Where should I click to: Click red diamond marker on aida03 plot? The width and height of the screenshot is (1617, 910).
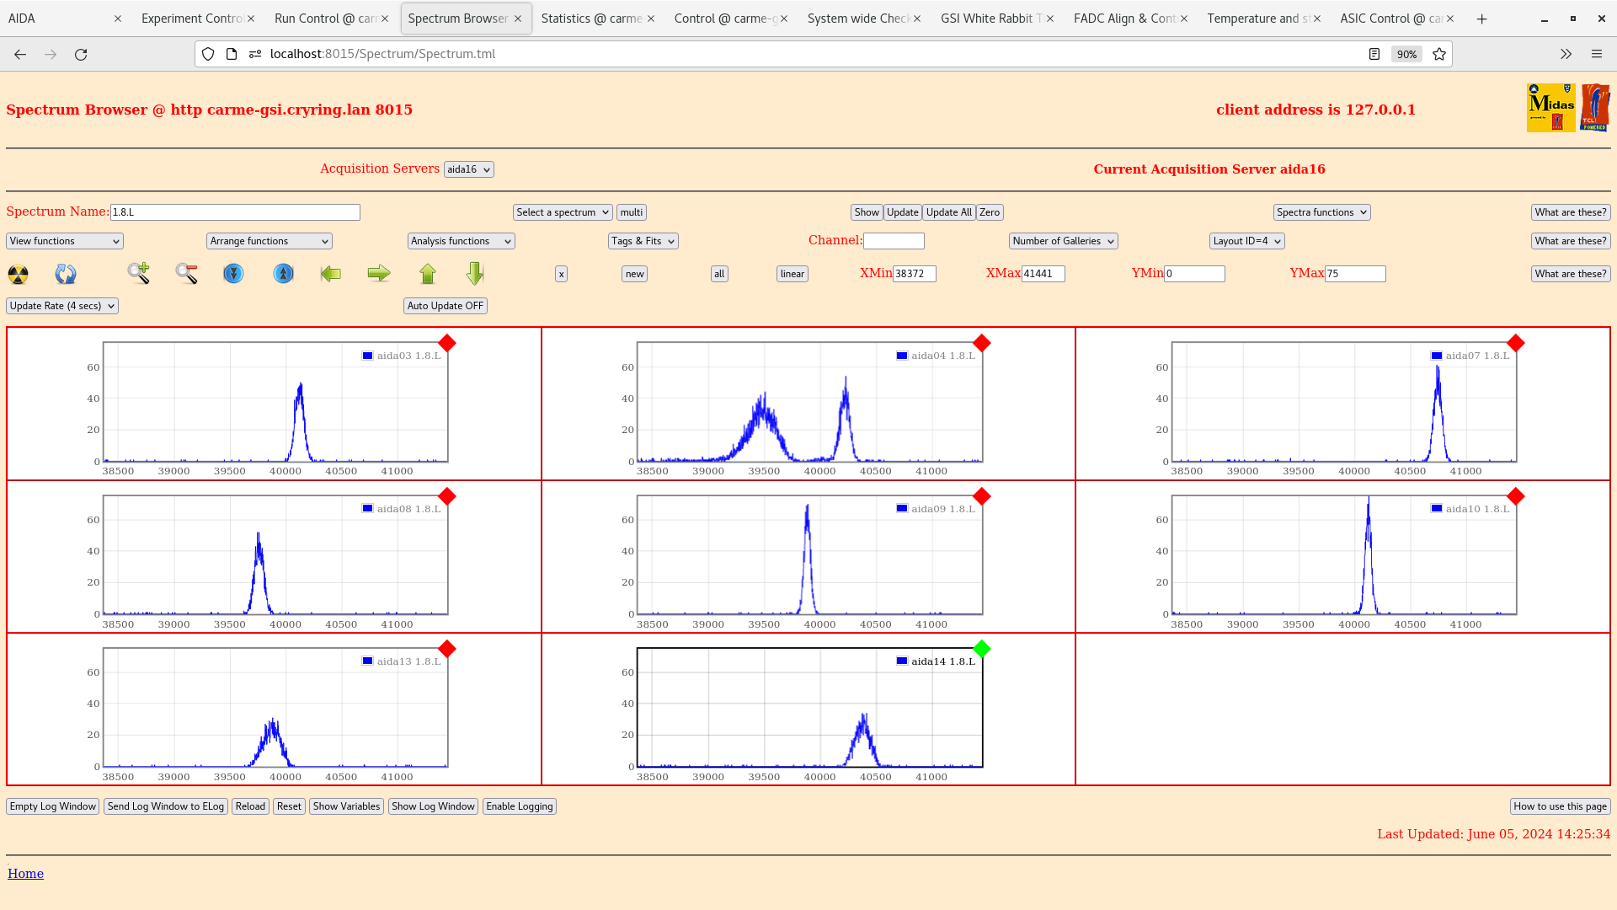tap(447, 343)
